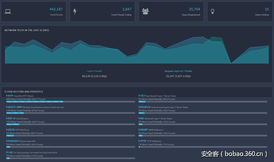This screenshot has height=162, width=274.
Task: Click the NTP 44% usage progress bar
Action: [71, 101]
